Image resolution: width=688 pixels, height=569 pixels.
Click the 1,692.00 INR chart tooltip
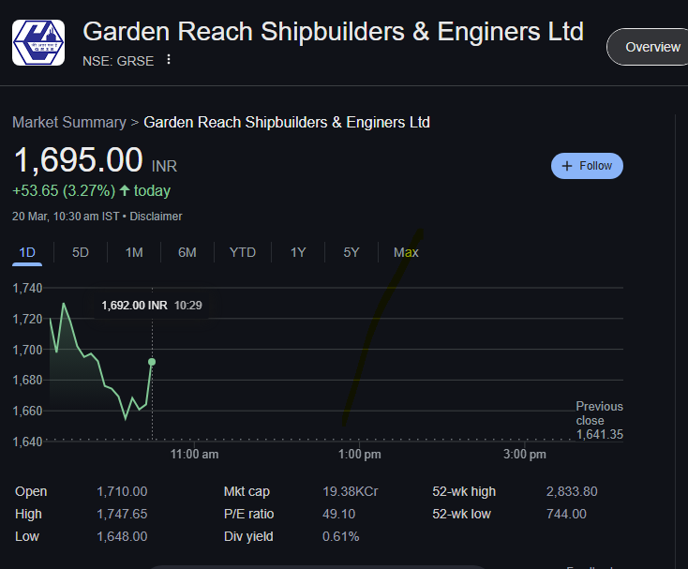tap(152, 306)
